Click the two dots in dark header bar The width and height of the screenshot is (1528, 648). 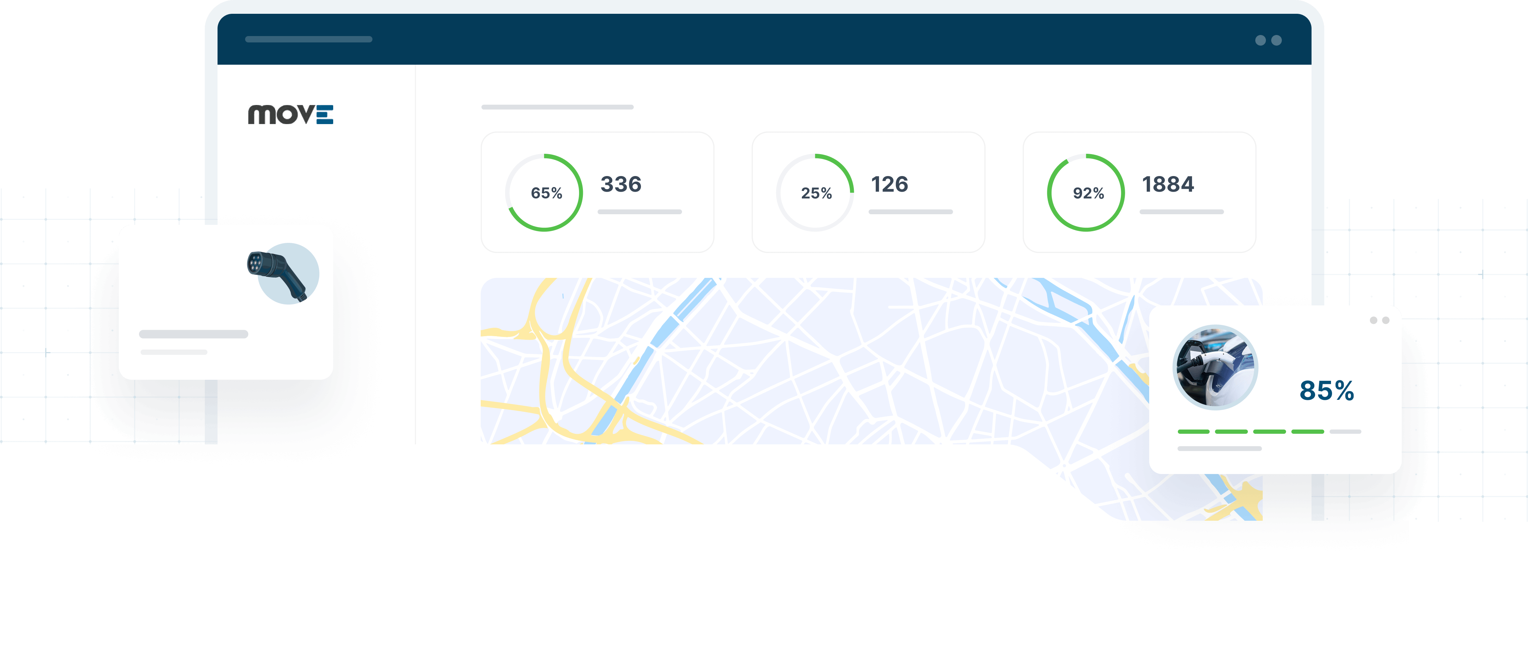[1268, 40]
